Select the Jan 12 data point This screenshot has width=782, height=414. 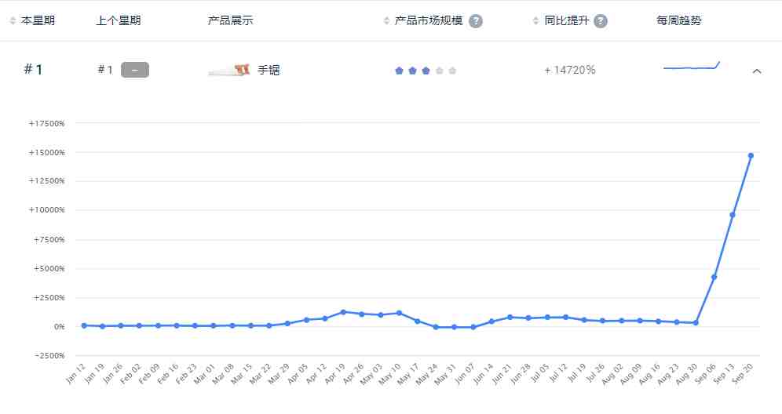point(84,325)
